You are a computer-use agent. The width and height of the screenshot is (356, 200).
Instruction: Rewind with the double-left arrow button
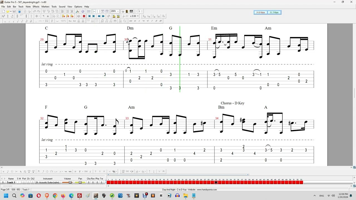click(99, 16)
